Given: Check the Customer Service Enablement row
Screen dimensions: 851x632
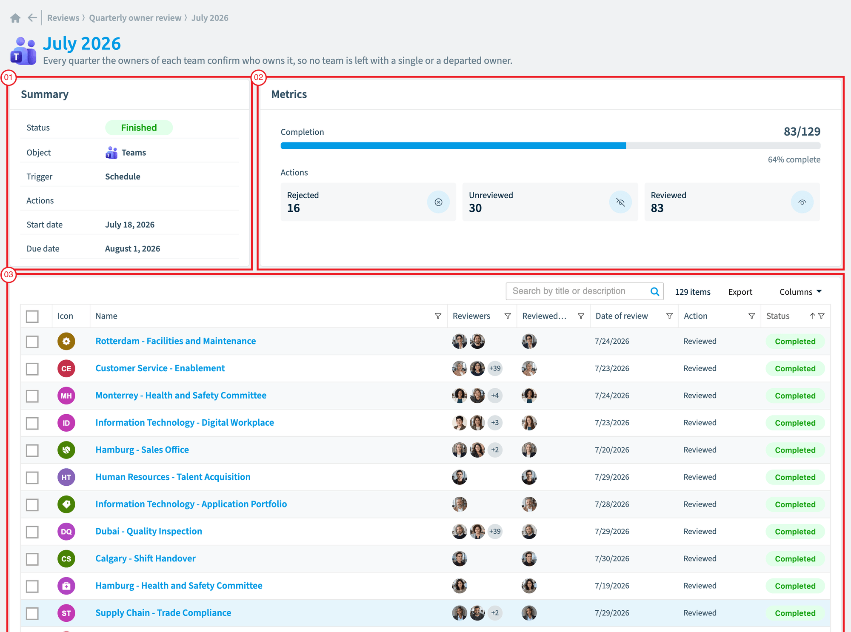Looking at the screenshot, I should coord(32,369).
